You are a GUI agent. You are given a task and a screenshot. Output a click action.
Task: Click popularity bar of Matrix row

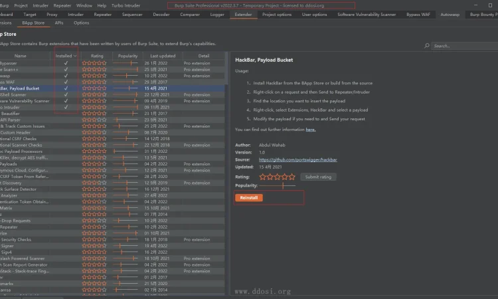125,208
